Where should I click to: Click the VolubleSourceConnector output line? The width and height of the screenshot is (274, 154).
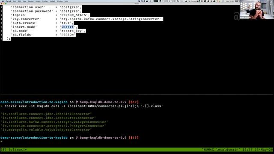pyautogui.click(x=46, y=130)
